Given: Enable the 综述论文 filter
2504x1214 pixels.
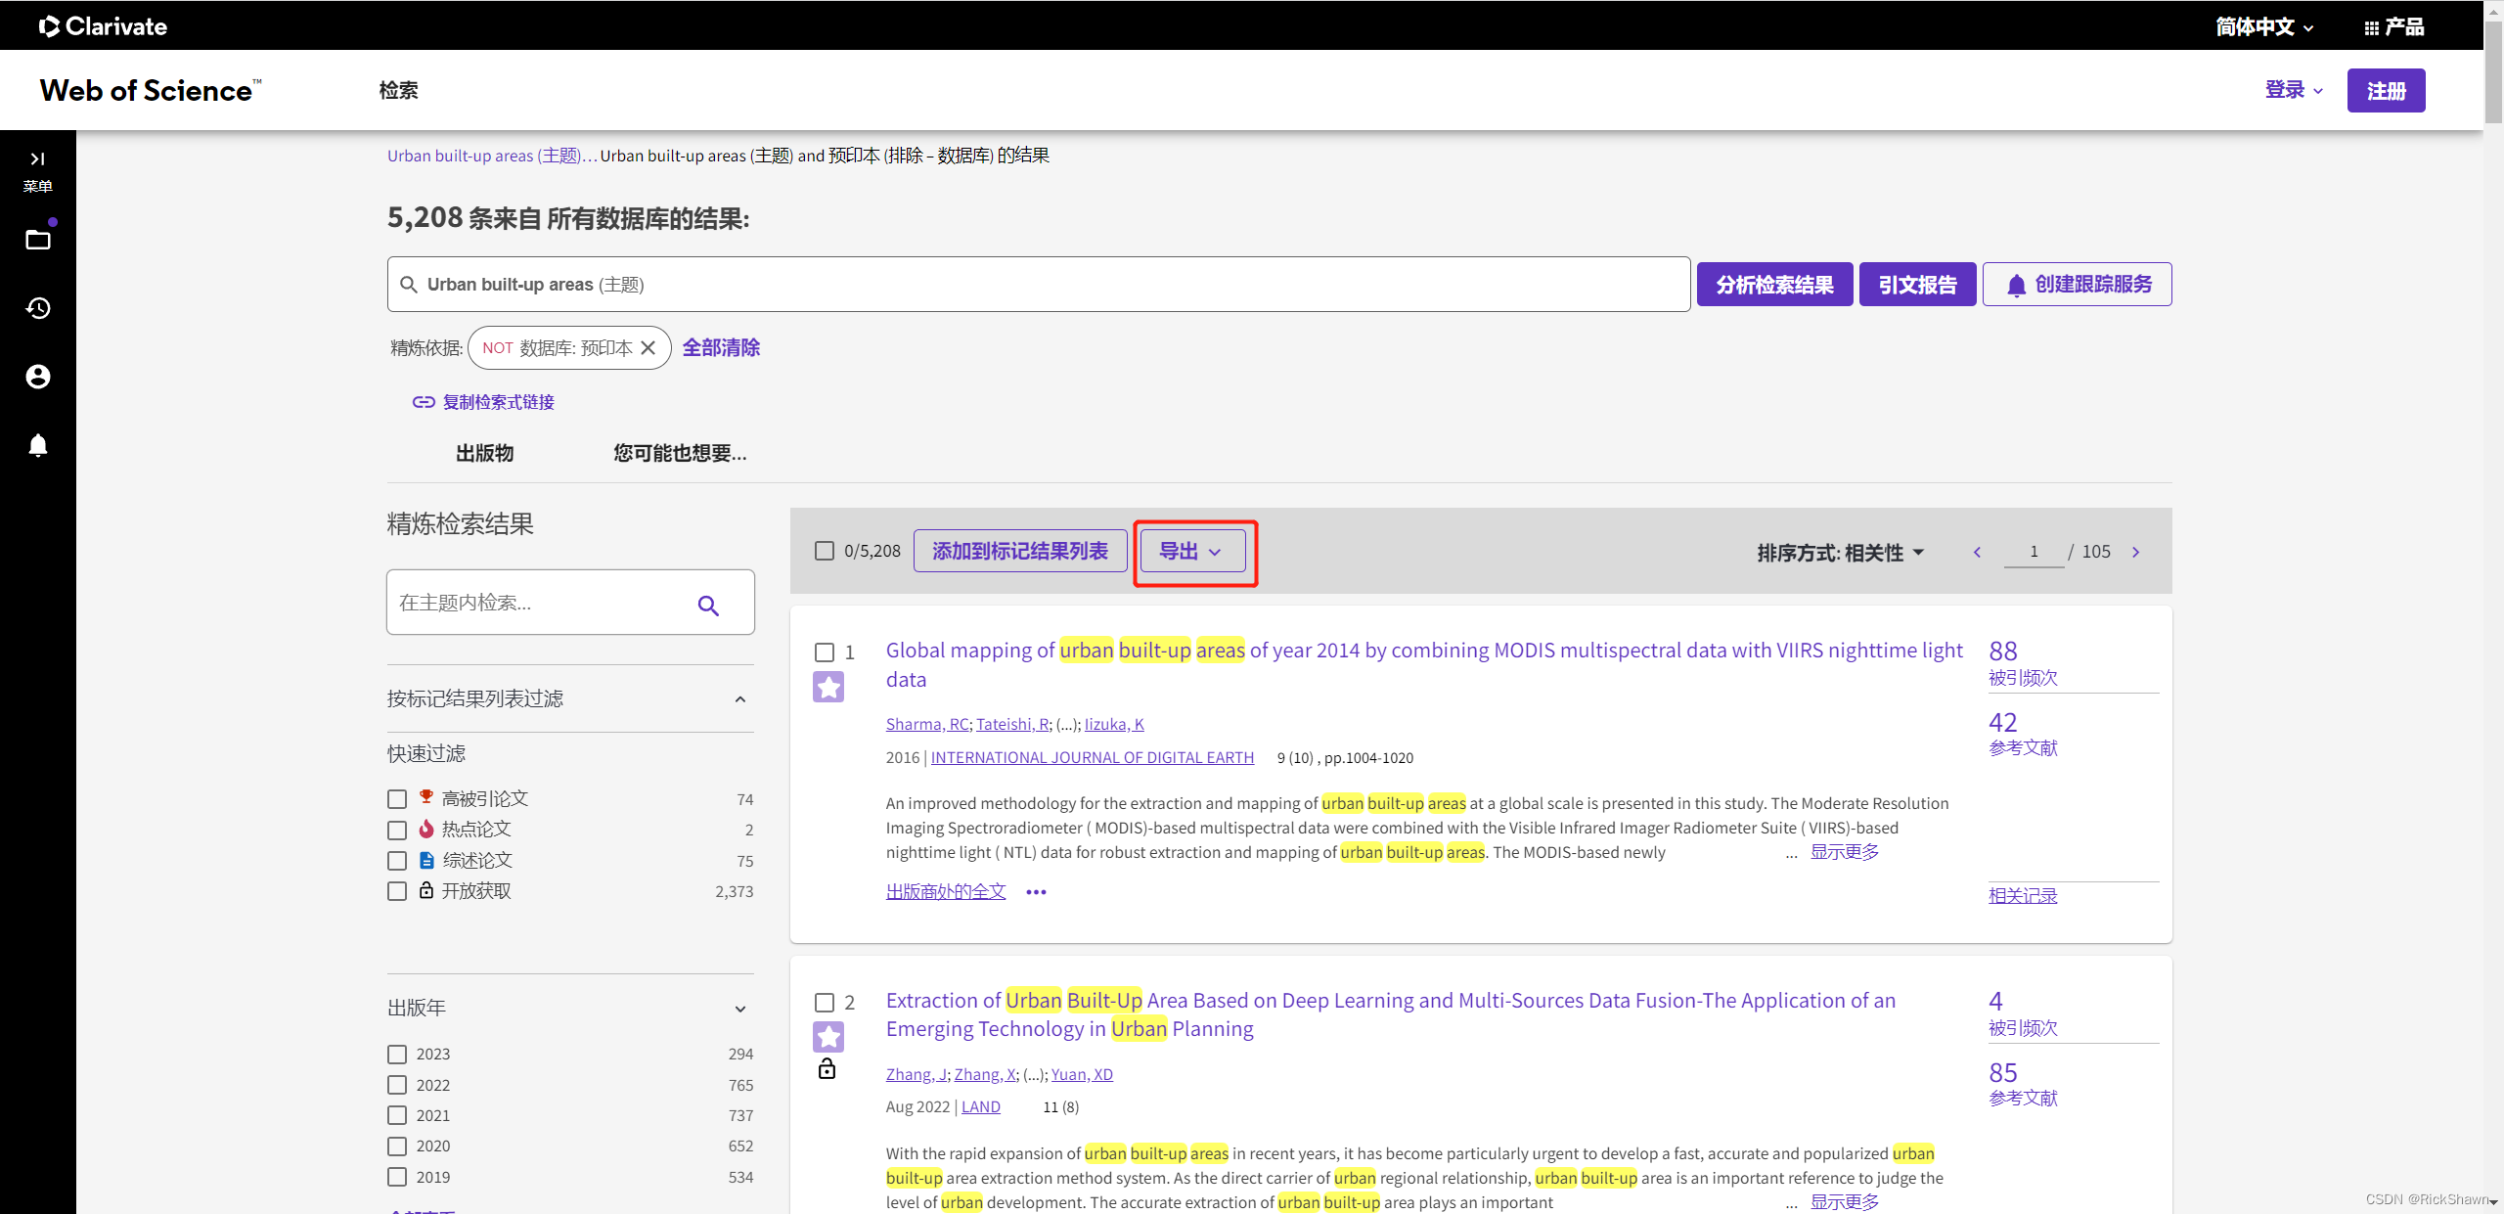Looking at the screenshot, I should (397, 861).
